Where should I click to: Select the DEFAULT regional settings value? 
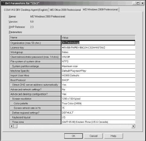(98, 113)
